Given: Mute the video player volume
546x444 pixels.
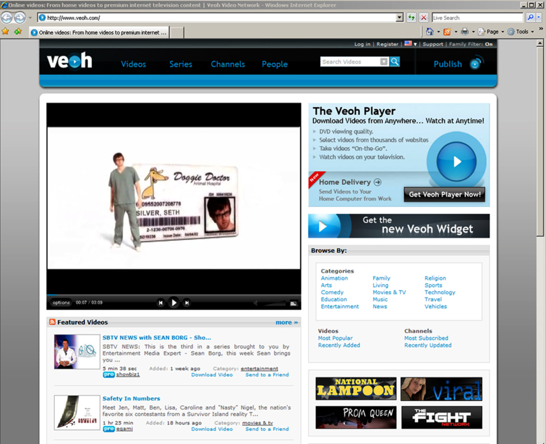Looking at the screenshot, I should tap(255, 303).
